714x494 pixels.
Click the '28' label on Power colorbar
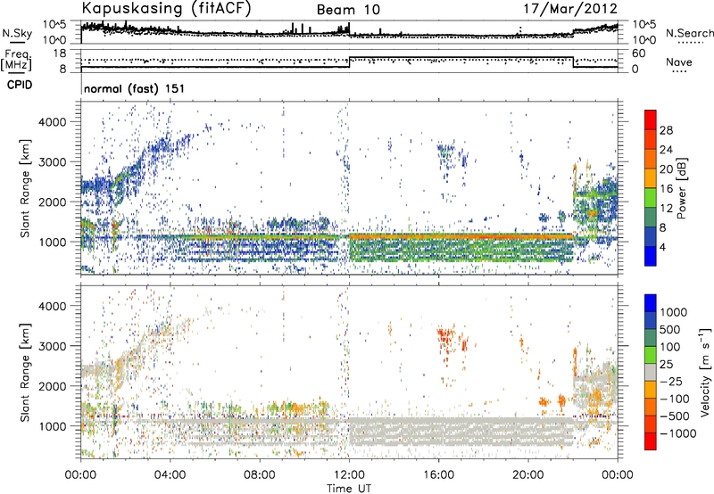click(666, 130)
